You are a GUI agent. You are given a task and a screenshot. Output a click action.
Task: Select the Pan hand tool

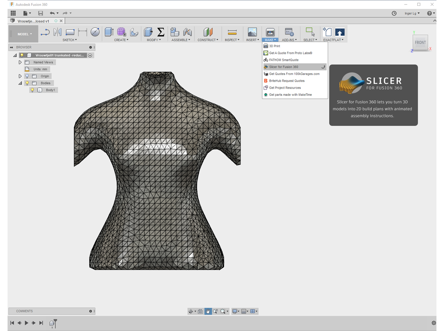[208, 311]
